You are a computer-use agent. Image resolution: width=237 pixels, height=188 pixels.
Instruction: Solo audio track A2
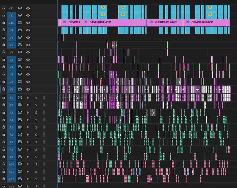click(36, 105)
